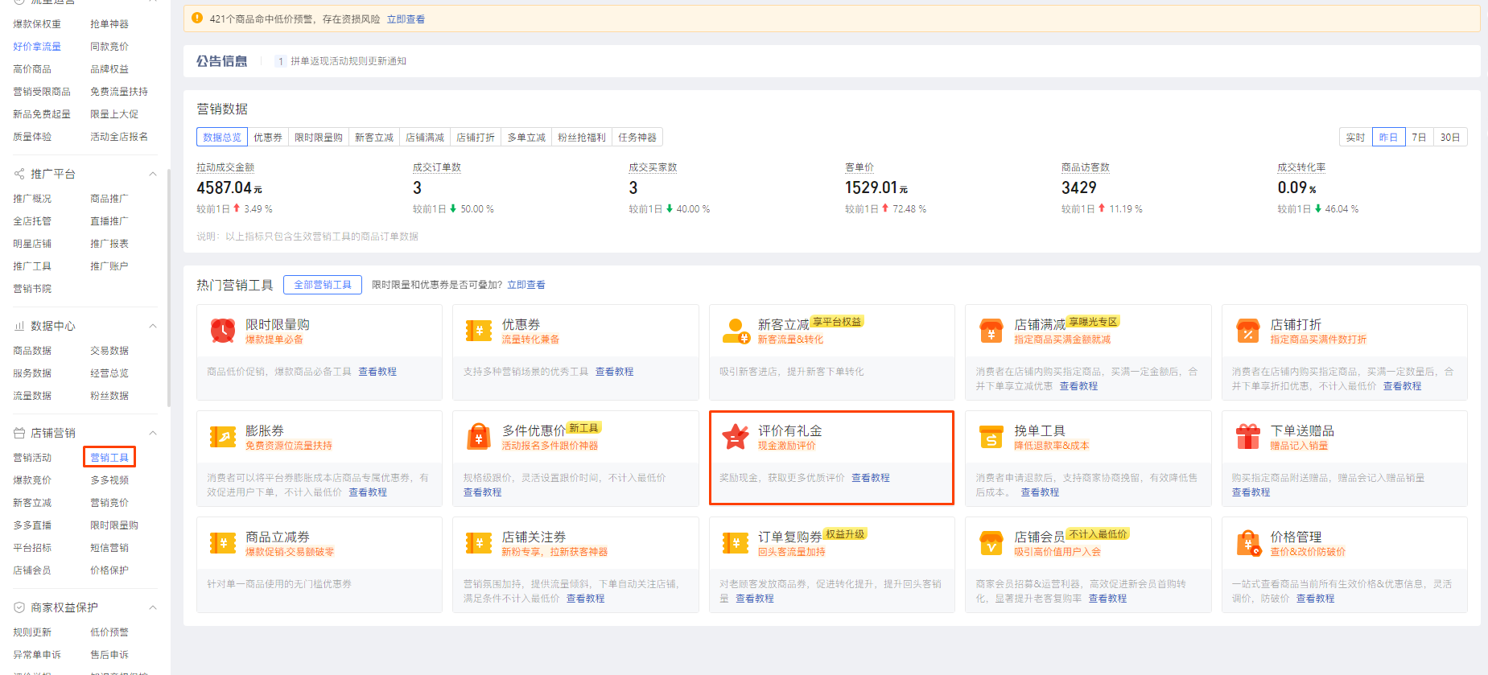Collapse the 推广平台 sidebar section

(x=152, y=174)
